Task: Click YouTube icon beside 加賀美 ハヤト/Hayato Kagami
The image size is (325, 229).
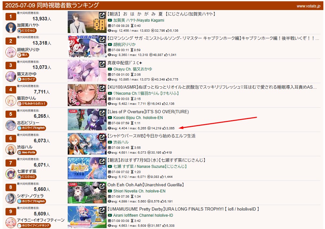Action: pyautogui.click(x=110, y=20)
